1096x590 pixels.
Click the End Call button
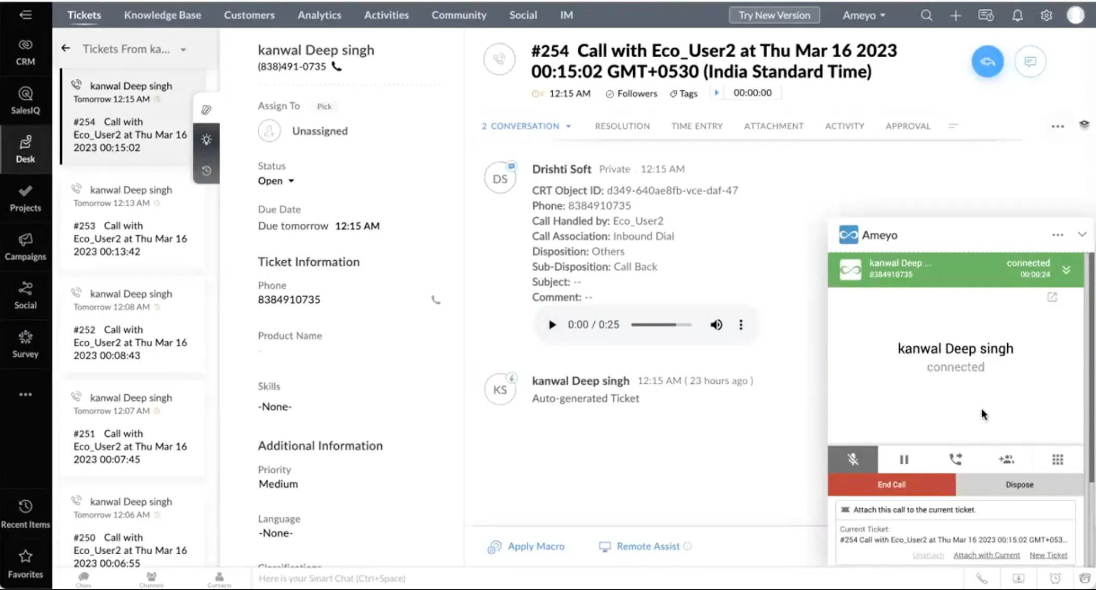891,485
